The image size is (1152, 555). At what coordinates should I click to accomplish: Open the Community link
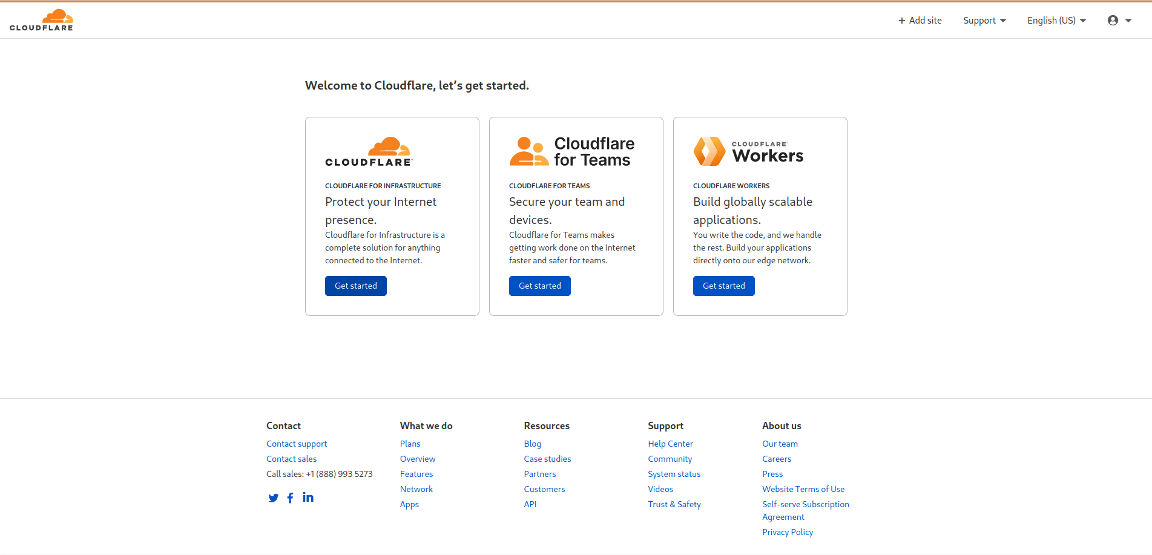coord(670,459)
